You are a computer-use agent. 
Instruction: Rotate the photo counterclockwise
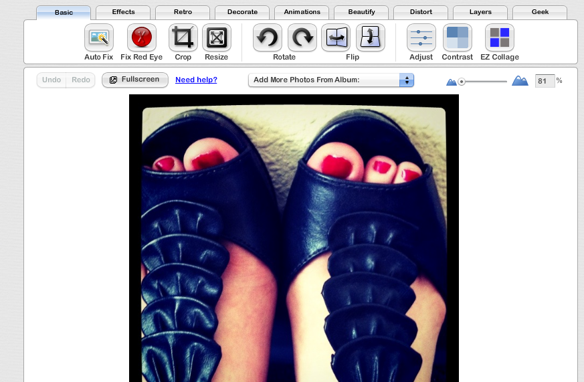point(268,37)
